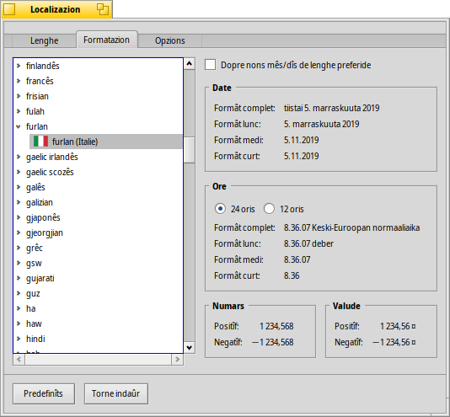Click the close box in Localizazion title tab

coord(9,9)
